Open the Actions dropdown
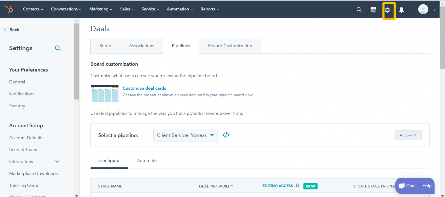The height and width of the screenshot is (197, 445). point(408,135)
